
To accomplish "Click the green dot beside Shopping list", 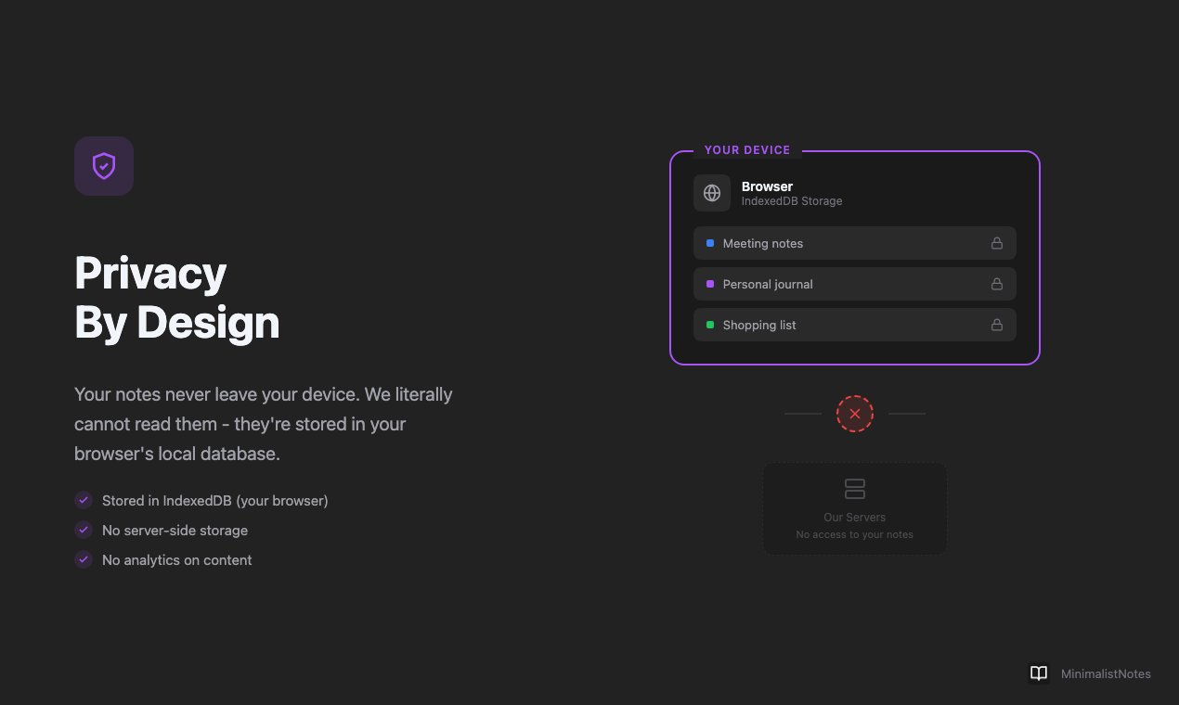I will (711, 325).
